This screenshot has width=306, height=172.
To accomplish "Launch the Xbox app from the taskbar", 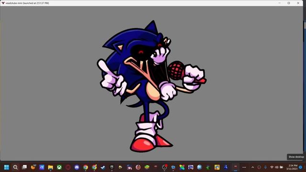I will click(59, 167).
